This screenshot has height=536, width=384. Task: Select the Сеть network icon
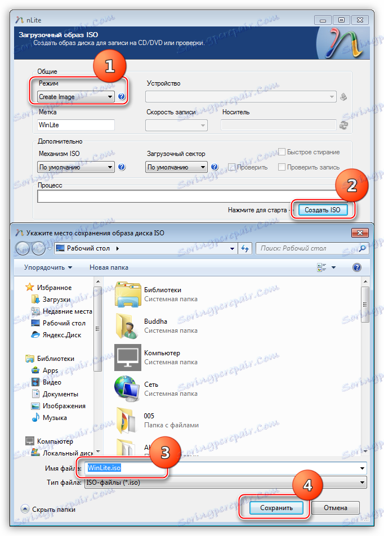coord(128,388)
